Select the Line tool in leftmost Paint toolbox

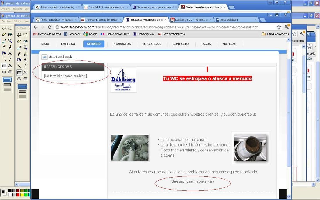coord(4,59)
